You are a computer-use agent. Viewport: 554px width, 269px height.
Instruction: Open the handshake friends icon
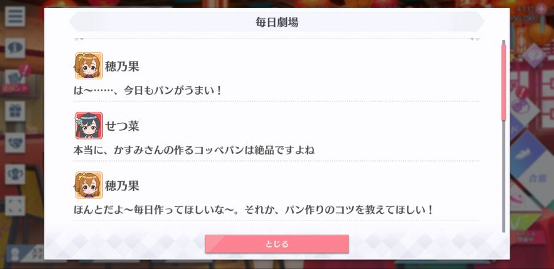pyautogui.click(x=15, y=142)
